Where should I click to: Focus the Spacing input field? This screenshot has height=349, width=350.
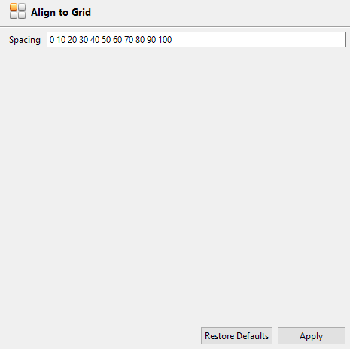(x=196, y=39)
